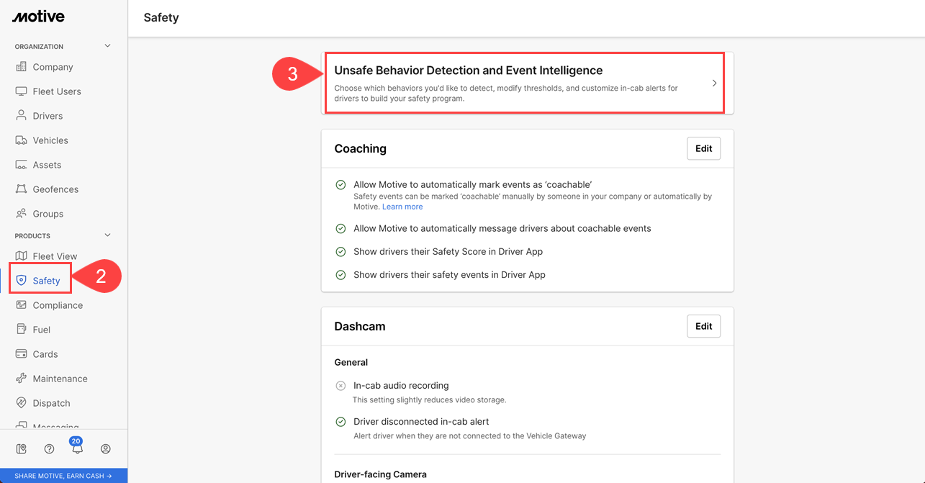Select Cards in the sidebar

pos(45,354)
